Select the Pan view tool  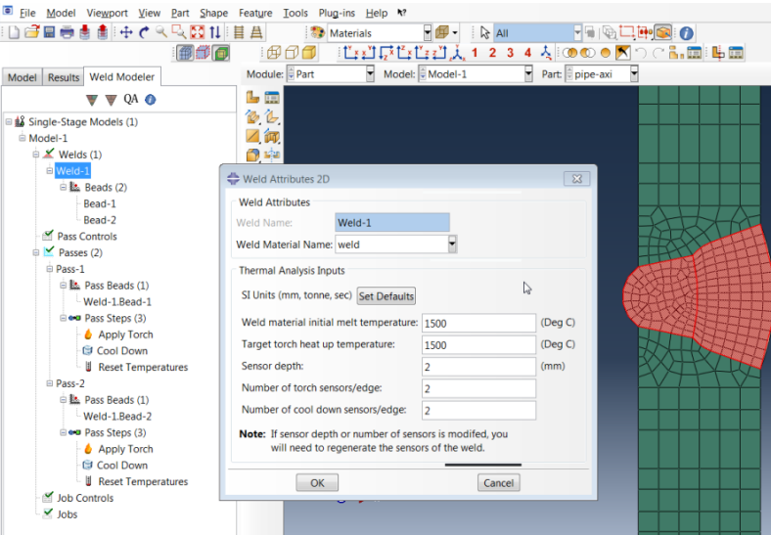(126, 32)
